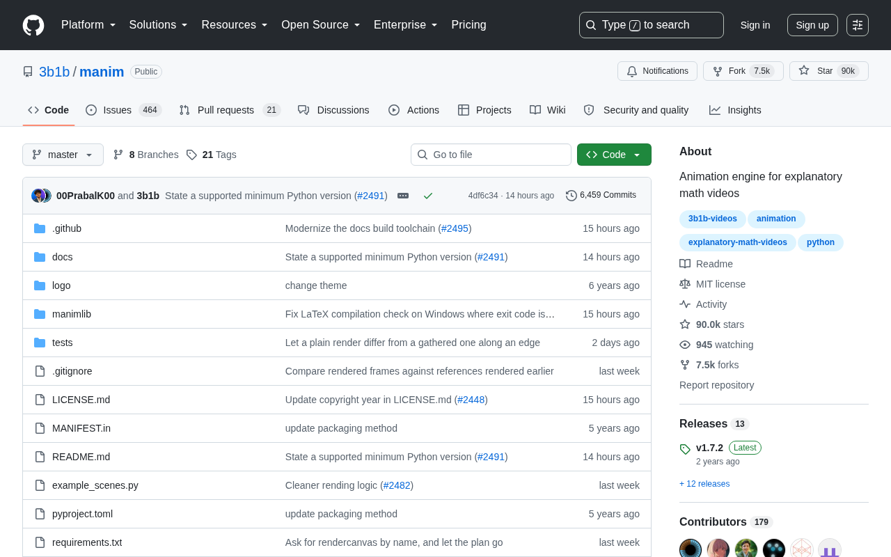Open the Security and quality tab

coord(636,110)
